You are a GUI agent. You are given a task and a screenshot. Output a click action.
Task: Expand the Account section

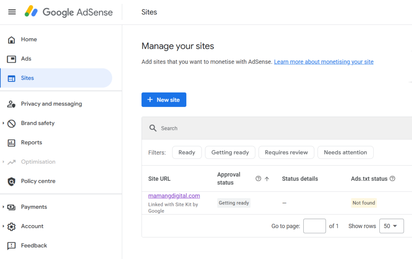3,226
